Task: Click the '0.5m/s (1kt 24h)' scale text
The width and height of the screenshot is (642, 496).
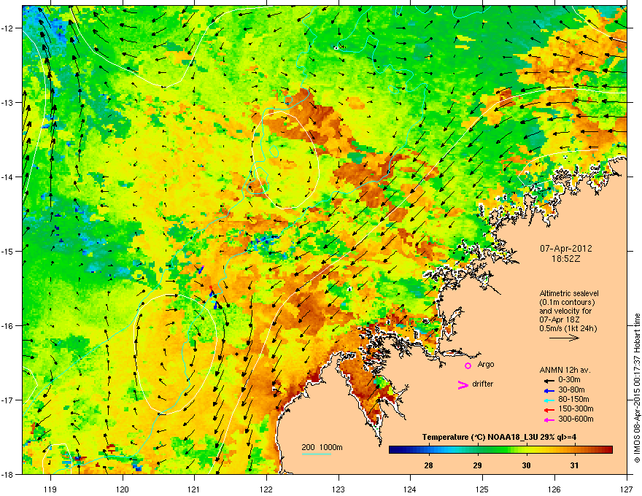Action: (x=568, y=329)
